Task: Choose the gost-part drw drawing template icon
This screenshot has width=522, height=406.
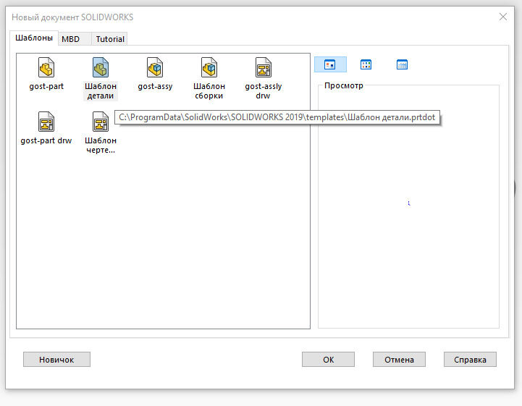Action: pos(46,122)
